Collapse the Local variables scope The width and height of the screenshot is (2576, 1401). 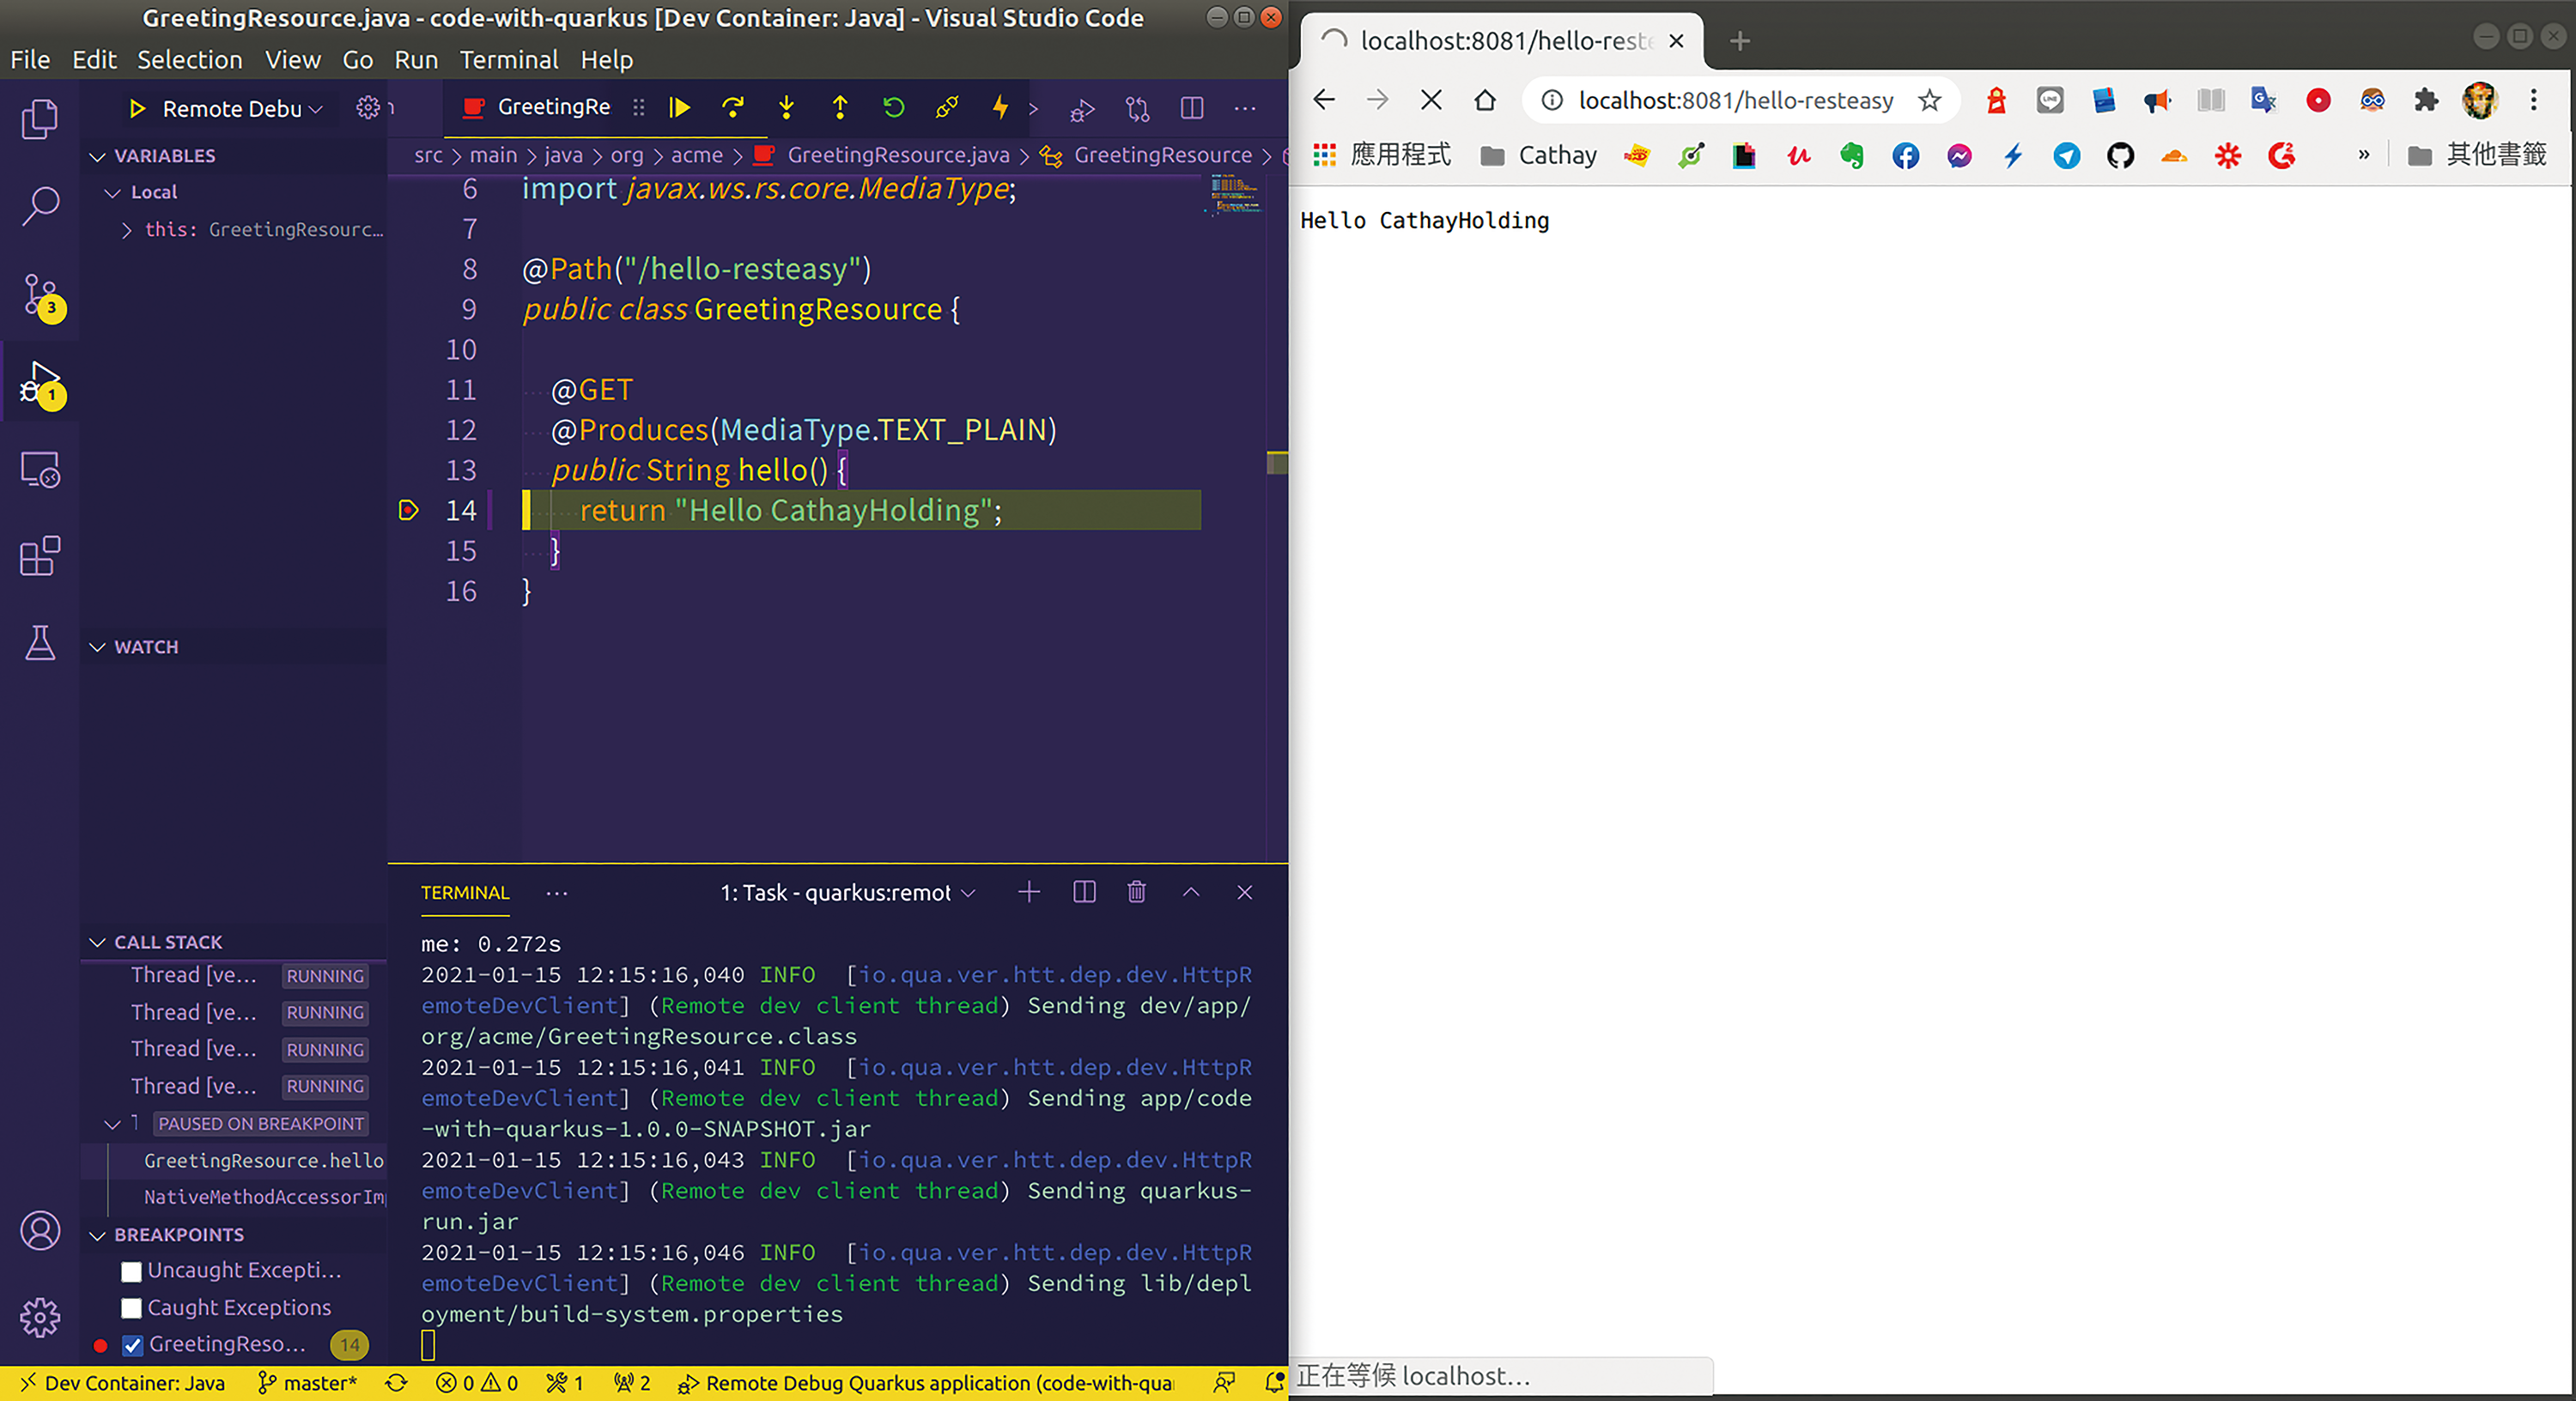click(113, 192)
